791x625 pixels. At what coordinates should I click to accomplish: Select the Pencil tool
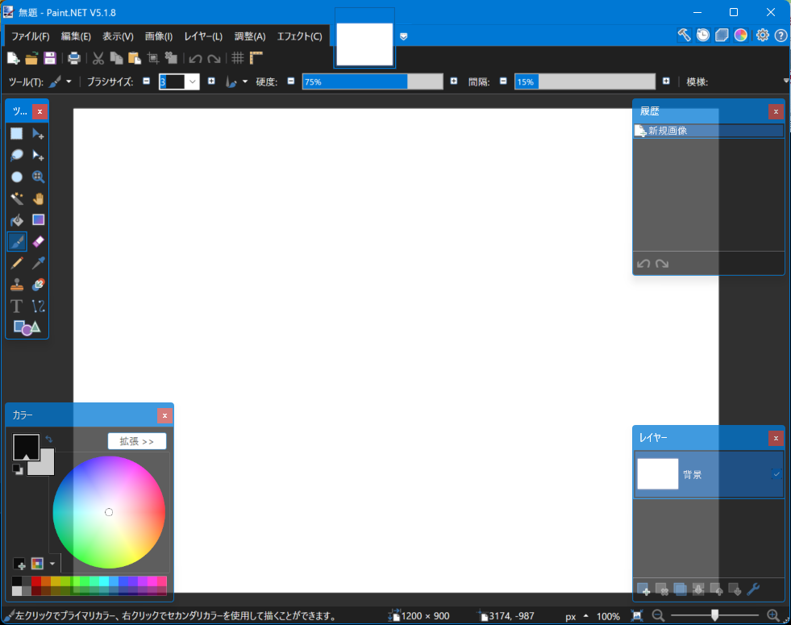[x=17, y=263]
